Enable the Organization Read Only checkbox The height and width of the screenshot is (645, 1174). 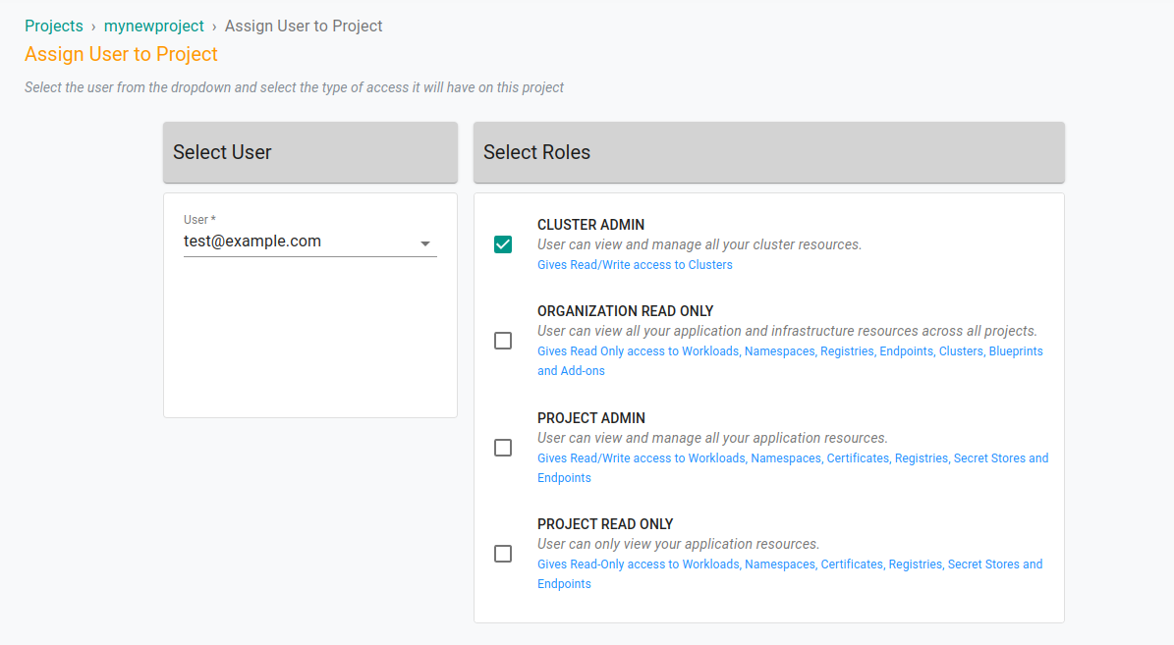click(503, 341)
